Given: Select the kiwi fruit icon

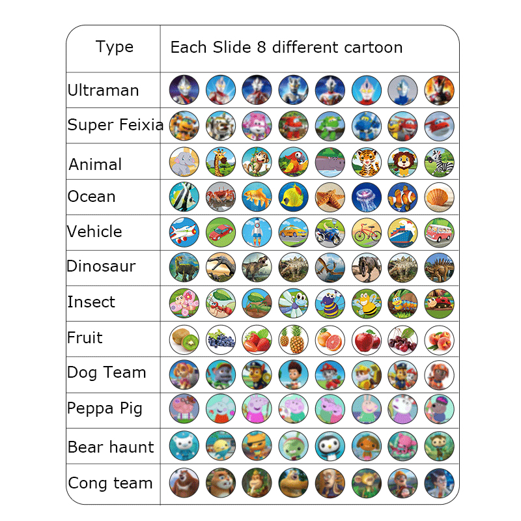Looking at the screenshot, I should 183,339.
